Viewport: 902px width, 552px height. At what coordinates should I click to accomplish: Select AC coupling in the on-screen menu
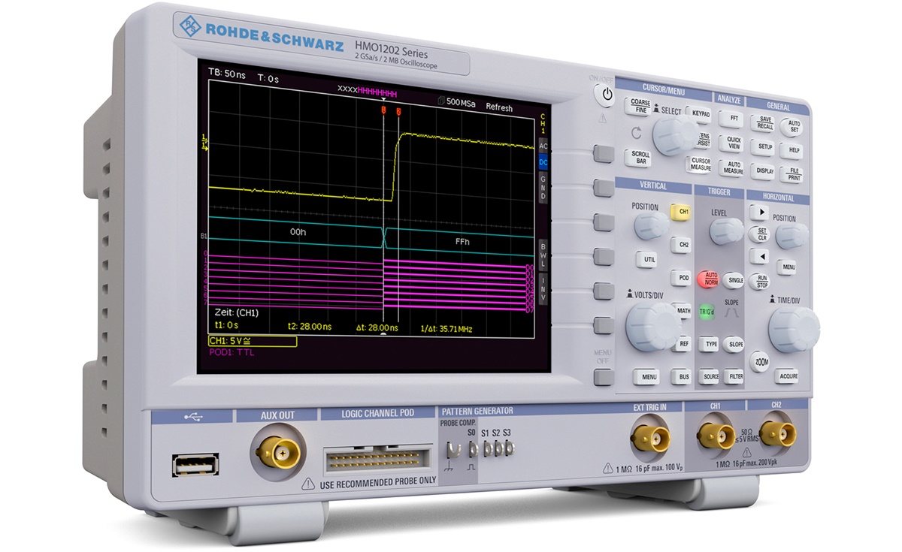pos(543,146)
